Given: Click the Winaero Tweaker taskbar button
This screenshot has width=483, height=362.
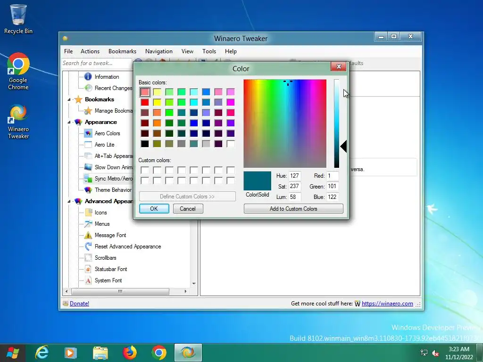Looking at the screenshot, I should pyautogui.click(x=188, y=353).
